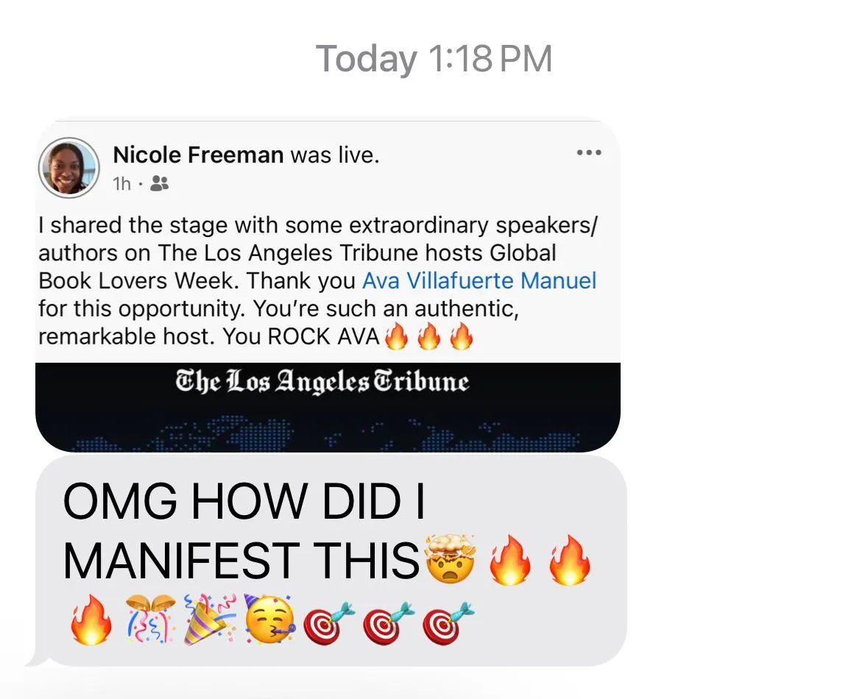
Task: Click the partying face emoji
Action: pyautogui.click(x=270, y=620)
